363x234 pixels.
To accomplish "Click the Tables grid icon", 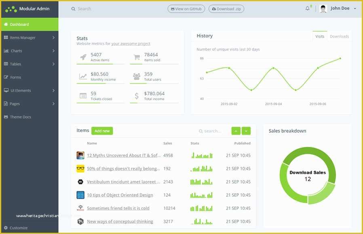I will coord(6,64).
